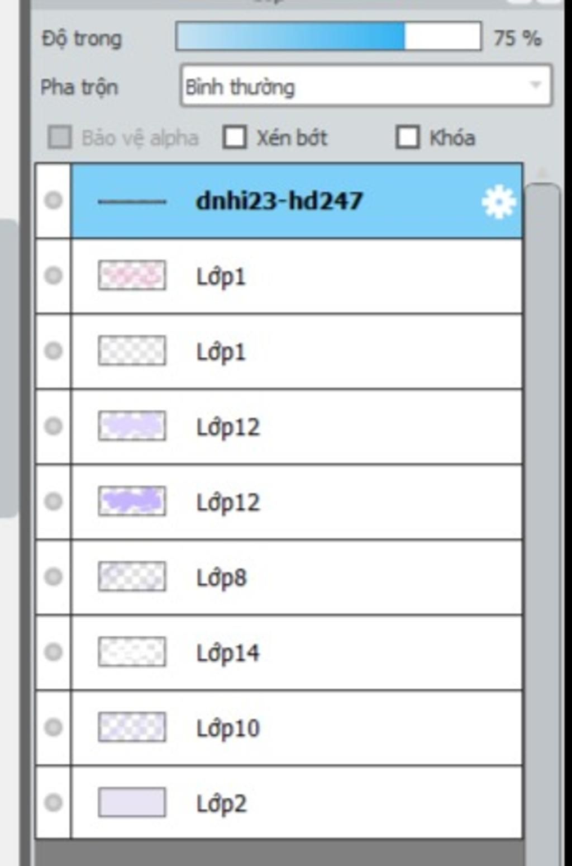Click the purple thumbnail of second Lớp12

pos(132,501)
